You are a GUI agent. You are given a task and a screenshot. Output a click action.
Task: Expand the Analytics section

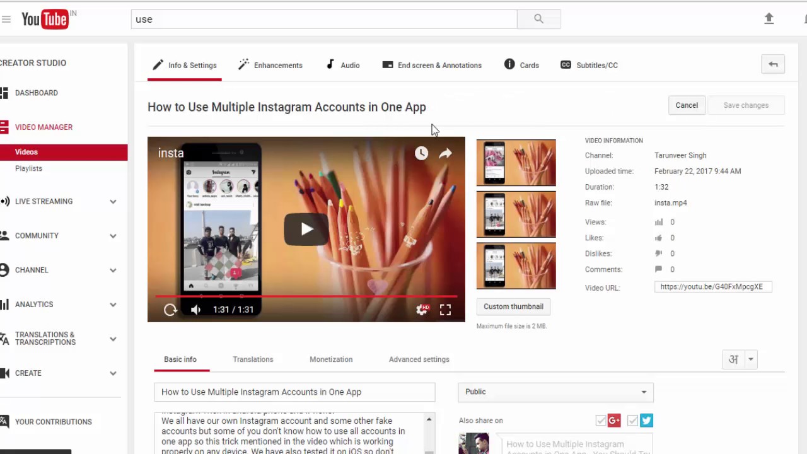[113, 305]
